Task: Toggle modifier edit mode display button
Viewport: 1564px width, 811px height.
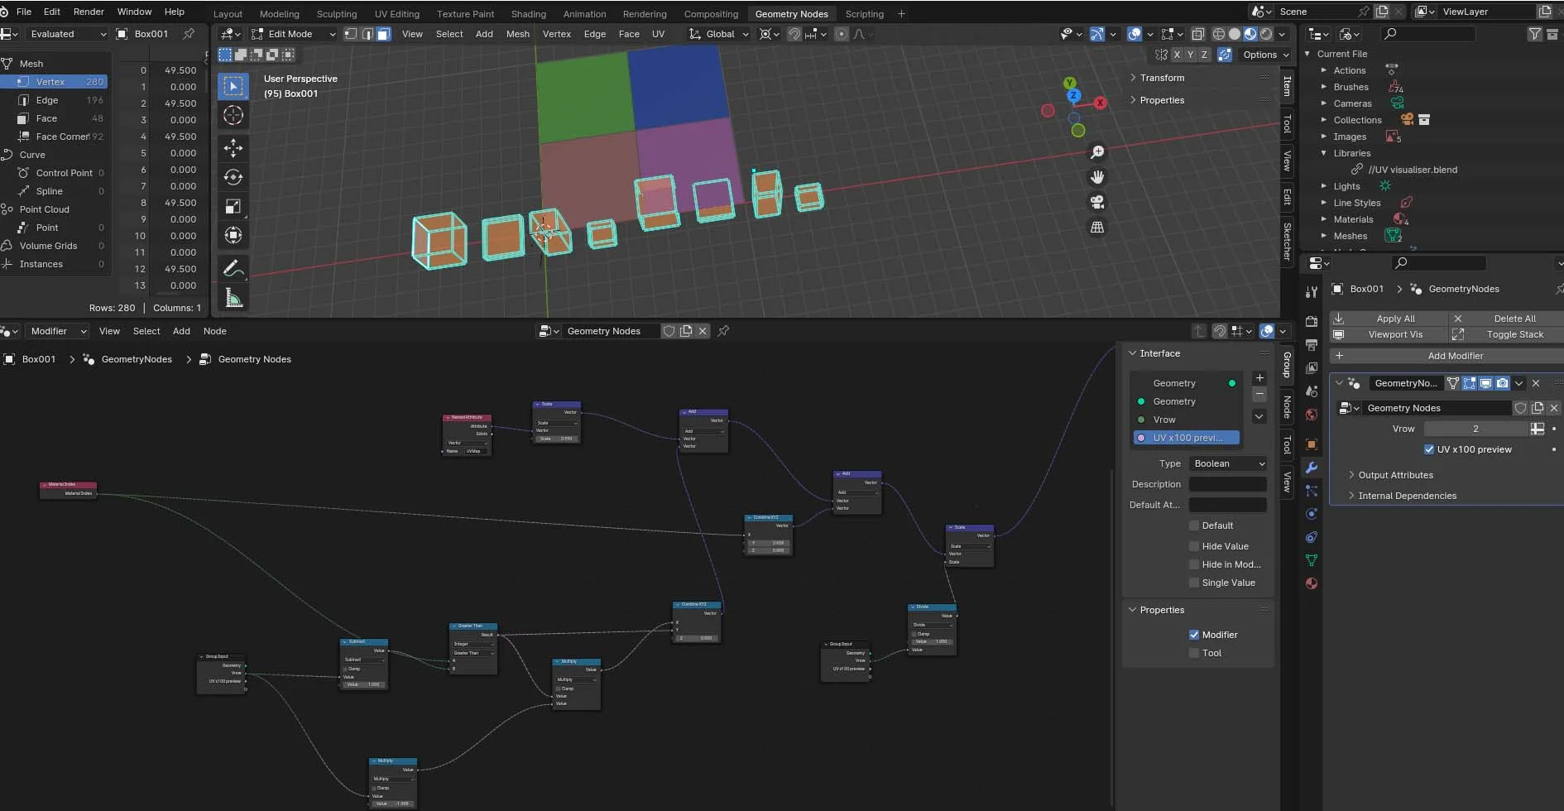Action: 1470,383
